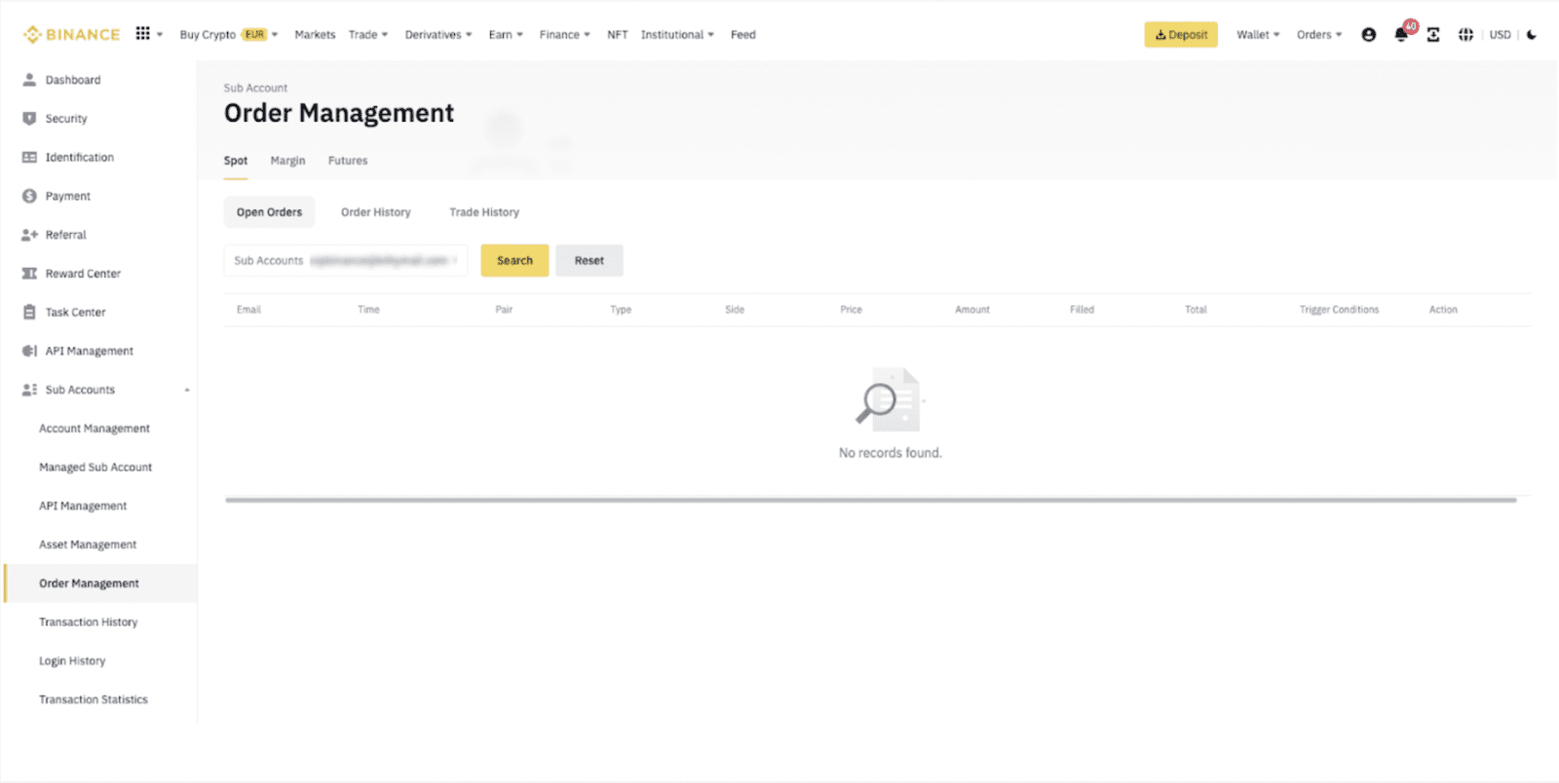The height and width of the screenshot is (783, 1559).
Task: Click the Deposit button
Action: 1181,35
